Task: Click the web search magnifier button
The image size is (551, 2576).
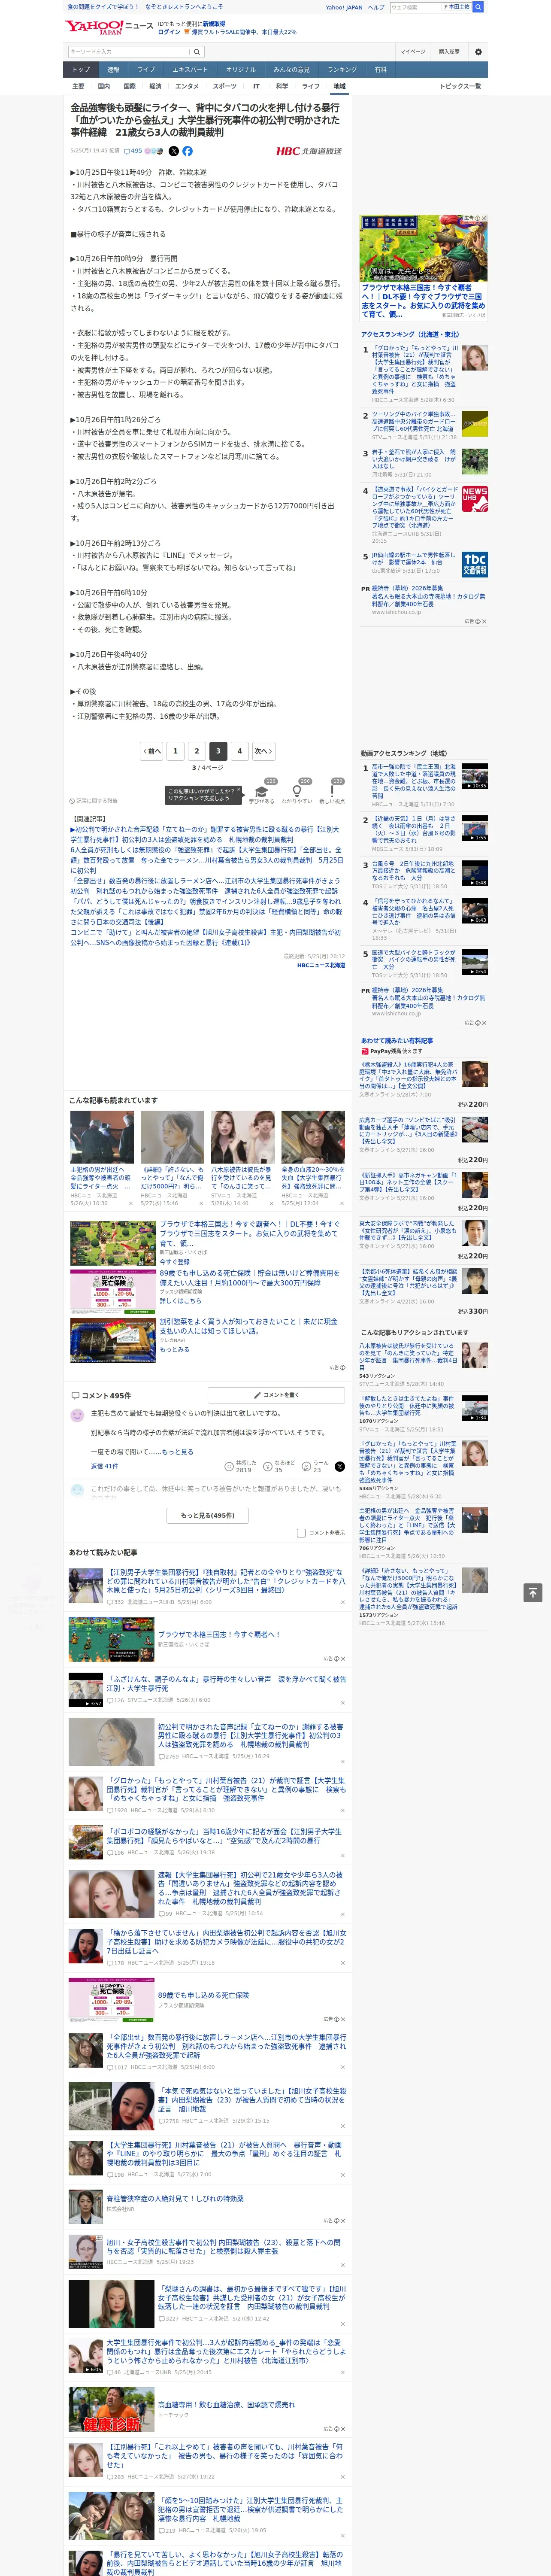Action: tap(478, 7)
